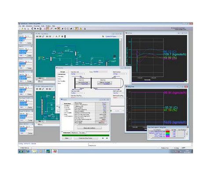Select PFD 1 tab in the lower PFD window
Image resolution: width=211 pixels, height=174 pixels.
tap(40, 124)
